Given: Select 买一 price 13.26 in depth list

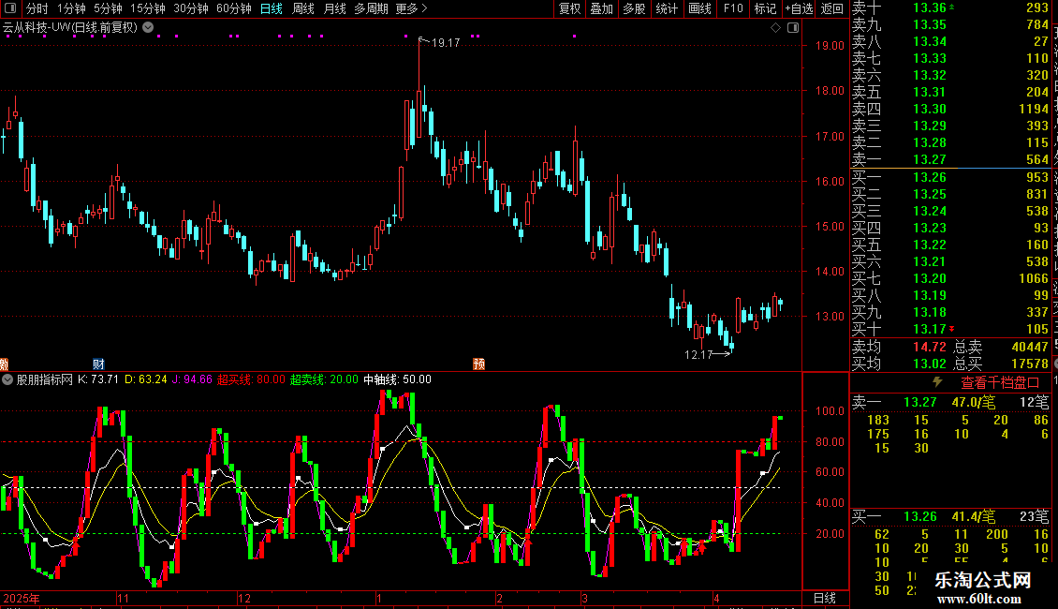Looking at the screenshot, I should pos(929,177).
